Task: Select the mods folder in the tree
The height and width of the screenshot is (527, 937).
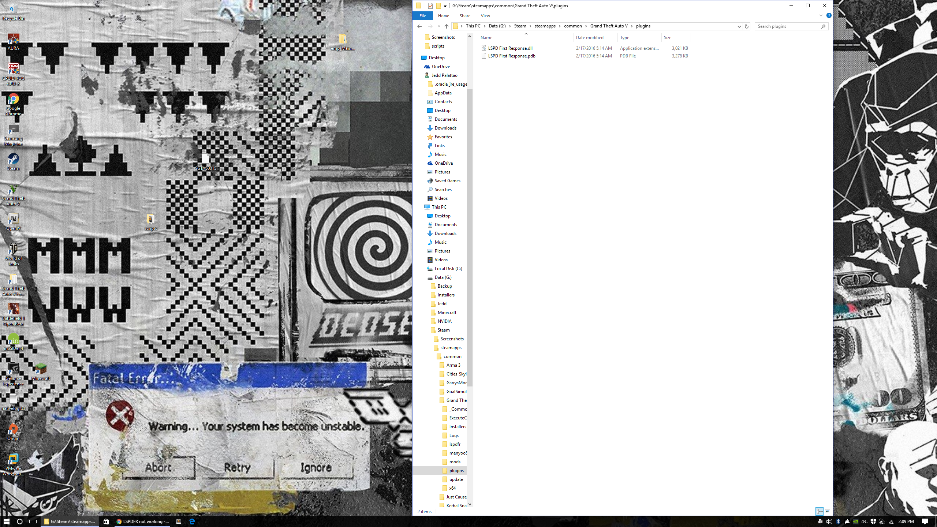Action: [455, 462]
